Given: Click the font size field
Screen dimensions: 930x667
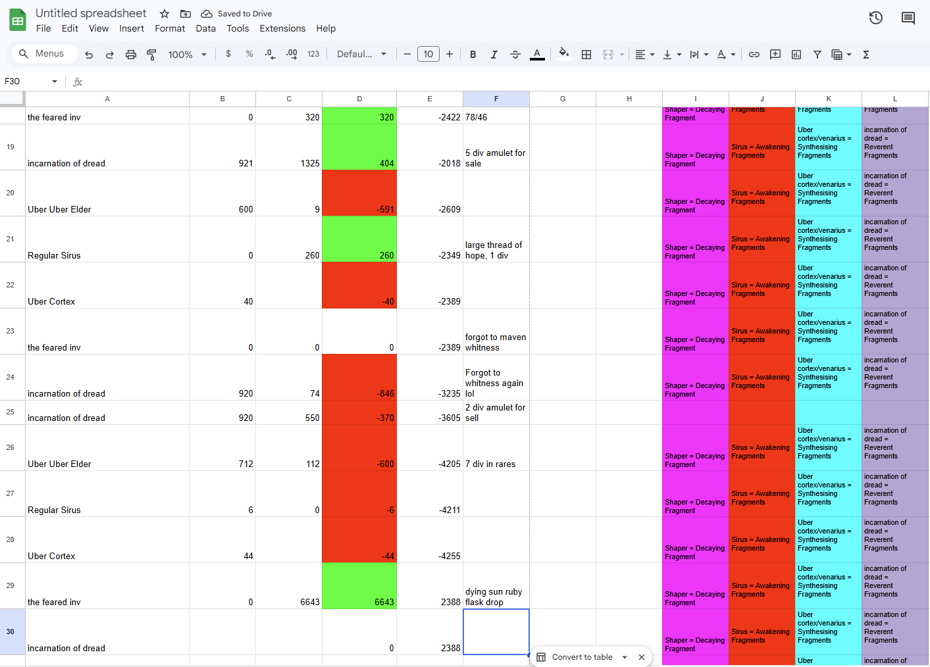Looking at the screenshot, I should (428, 54).
